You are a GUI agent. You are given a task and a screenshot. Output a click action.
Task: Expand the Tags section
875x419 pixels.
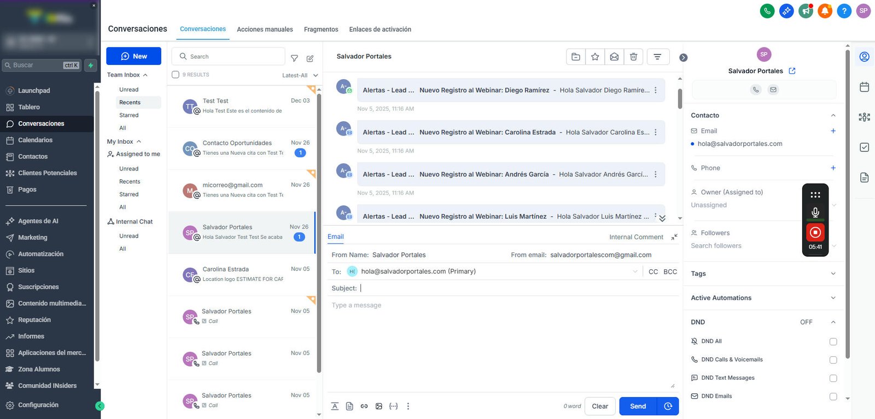833,274
